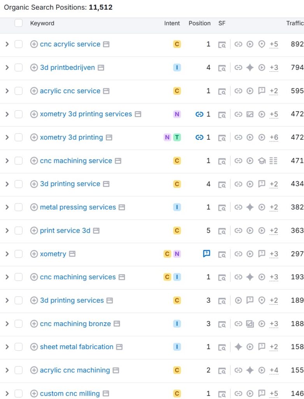Open SERP snapshot icon for print service 3d
Image resolution: width=304 pixels, height=399 pixels.
(222, 231)
